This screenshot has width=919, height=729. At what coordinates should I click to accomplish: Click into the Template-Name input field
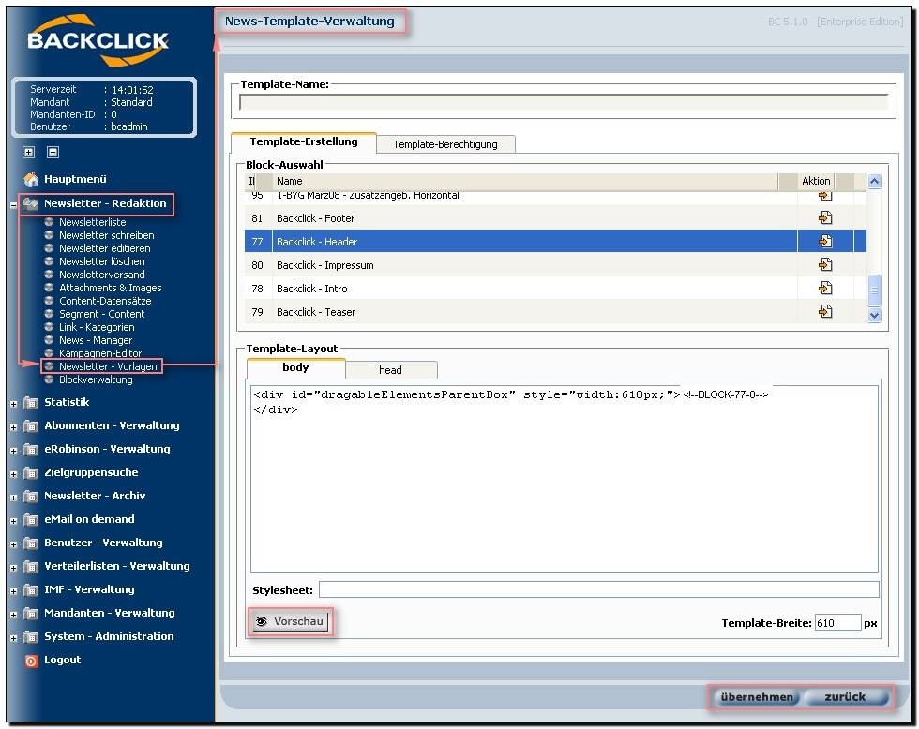[563, 103]
